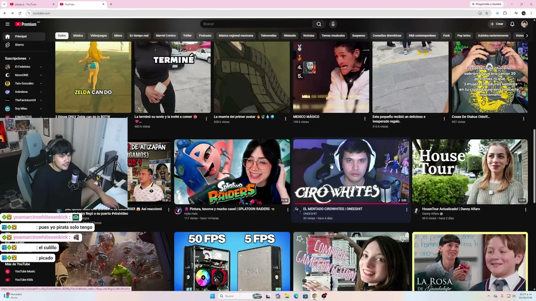Bookmark this page with star icon
The height and width of the screenshot is (301, 536).
487,13
